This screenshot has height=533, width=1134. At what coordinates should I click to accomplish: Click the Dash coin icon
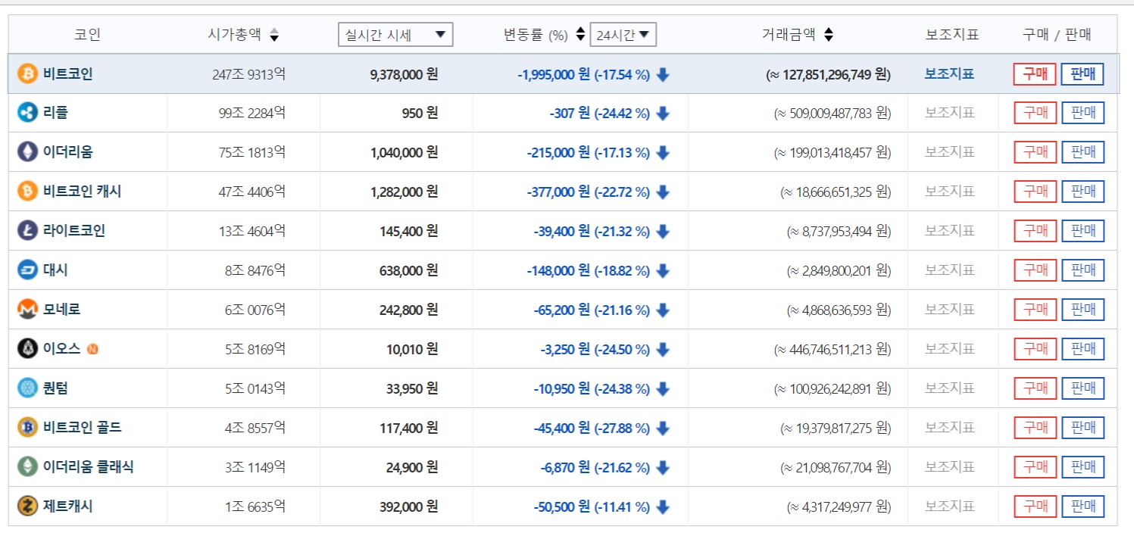point(27,270)
